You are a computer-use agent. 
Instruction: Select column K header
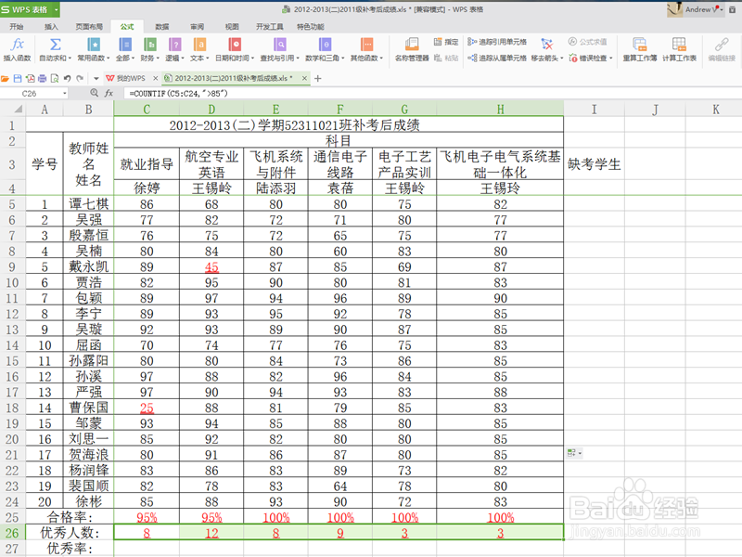[x=715, y=110]
